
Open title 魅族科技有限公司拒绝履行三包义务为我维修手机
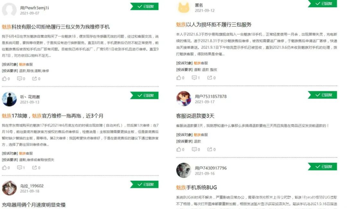(56, 27)
